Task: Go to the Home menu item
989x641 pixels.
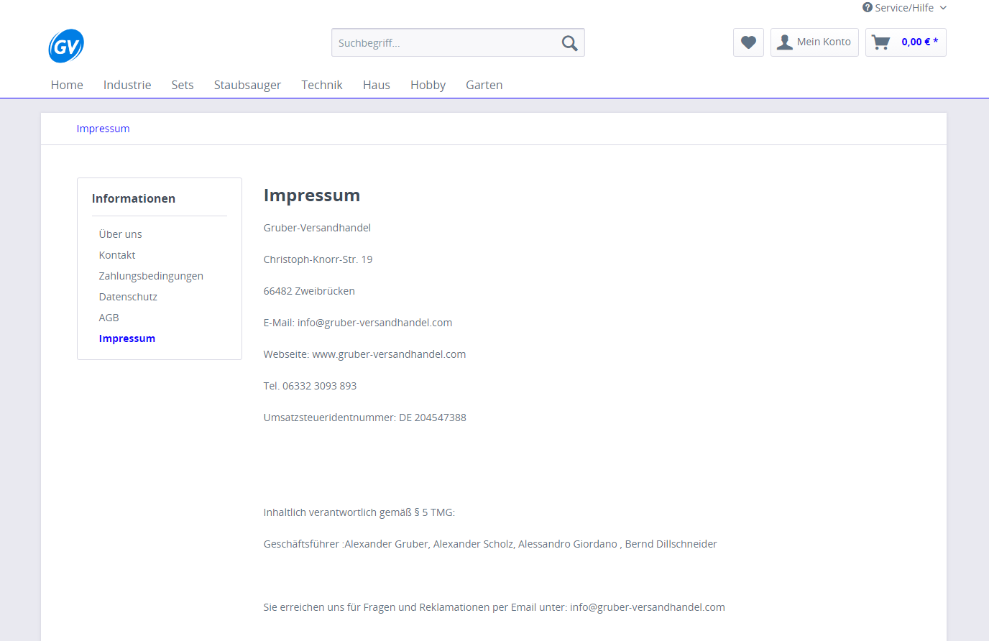Action: coord(67,85)
